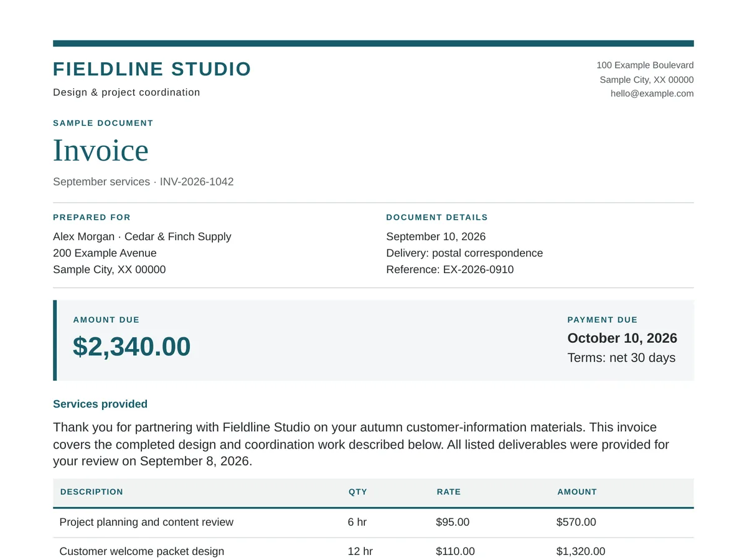Click the '6 hr' quantity cell

pyautogui.click(x=357, y=522)
